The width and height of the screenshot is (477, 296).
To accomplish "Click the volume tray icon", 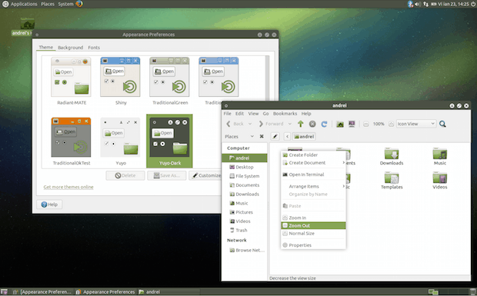I will click(x=418, y=4).
